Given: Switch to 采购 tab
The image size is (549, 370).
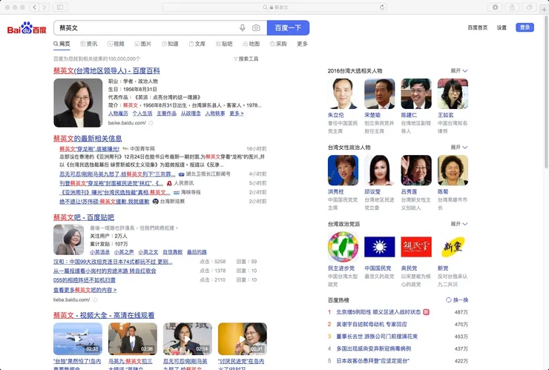Looking at the screenshot, I should pos(278,44).
